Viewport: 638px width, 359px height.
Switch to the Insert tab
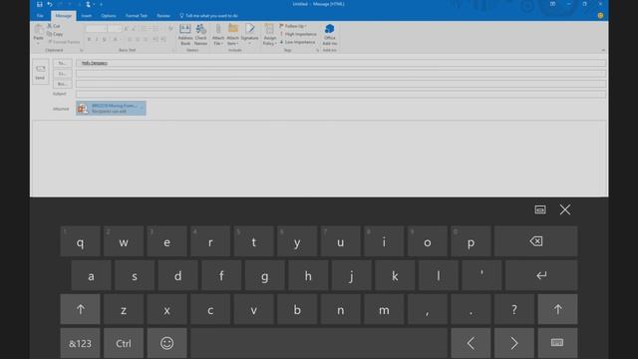coord(87,16)
